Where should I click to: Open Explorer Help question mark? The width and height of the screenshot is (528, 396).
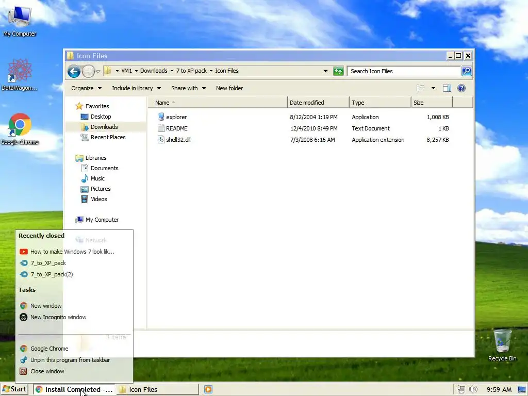461,88
